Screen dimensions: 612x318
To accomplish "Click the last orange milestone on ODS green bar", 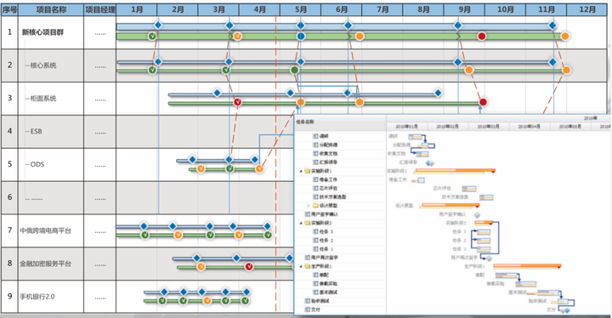I will (259, 168).
